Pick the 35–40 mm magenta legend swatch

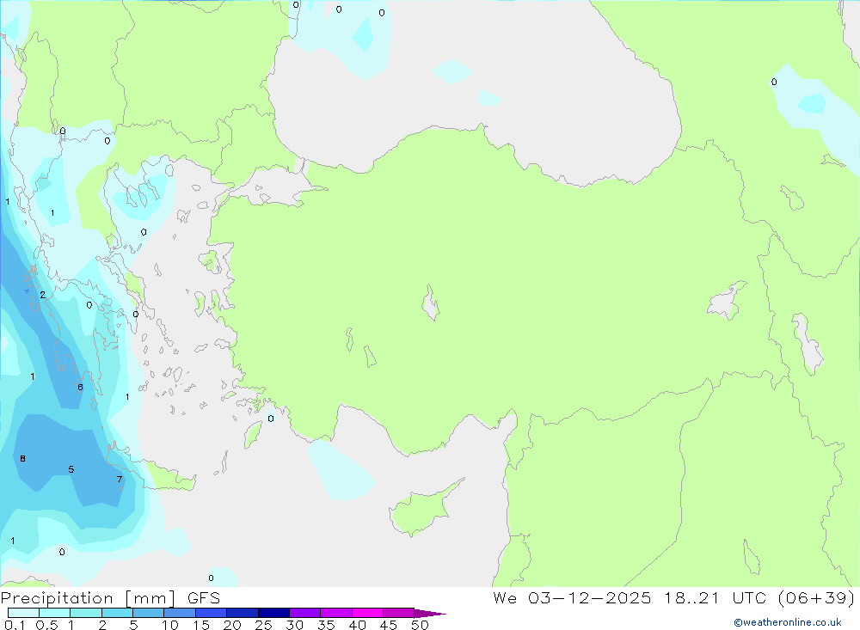336,613
